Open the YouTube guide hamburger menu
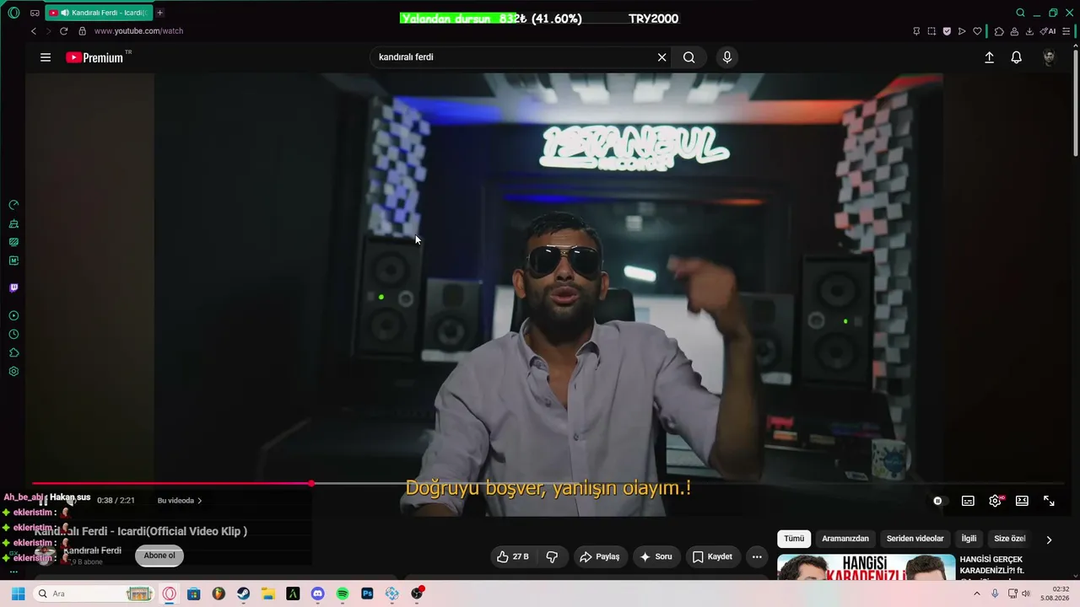1080x607 pixels. tap(46, 57)
